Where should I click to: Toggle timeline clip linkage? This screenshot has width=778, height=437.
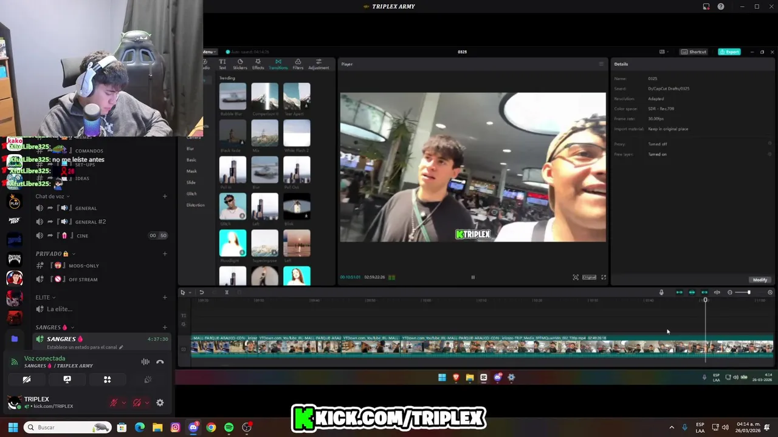704,293
